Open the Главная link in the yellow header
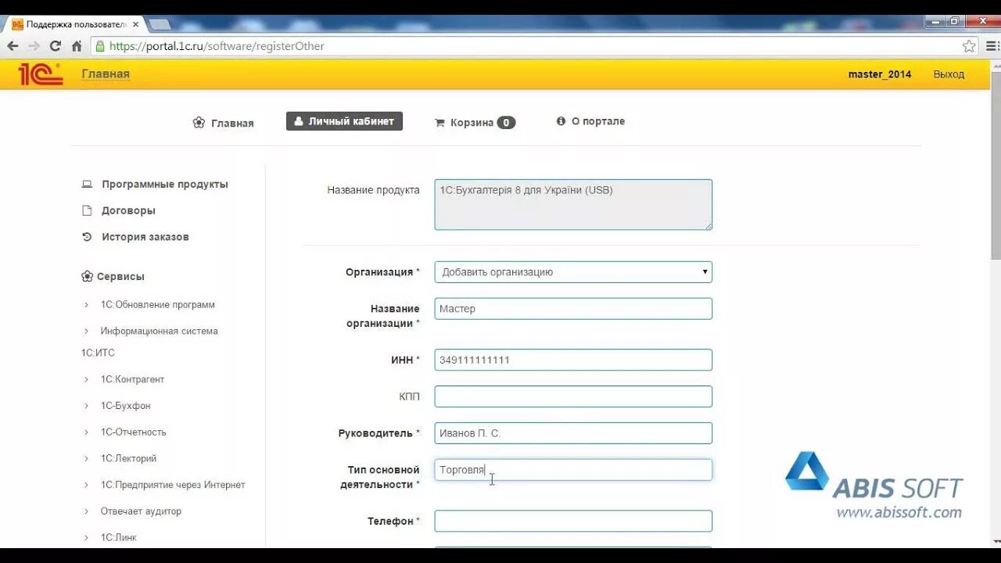 106,74
